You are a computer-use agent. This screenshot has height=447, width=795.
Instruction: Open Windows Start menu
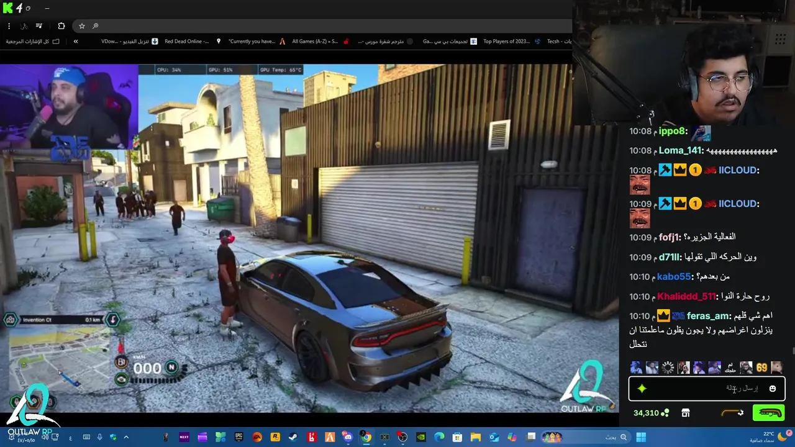[641, 438]
